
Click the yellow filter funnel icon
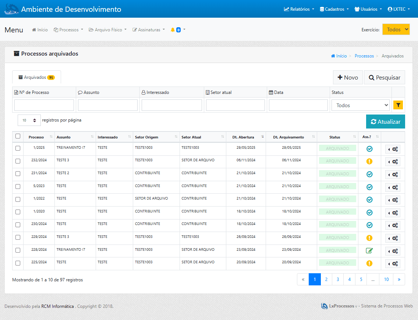pyautogui.click(x=398, y=105)
